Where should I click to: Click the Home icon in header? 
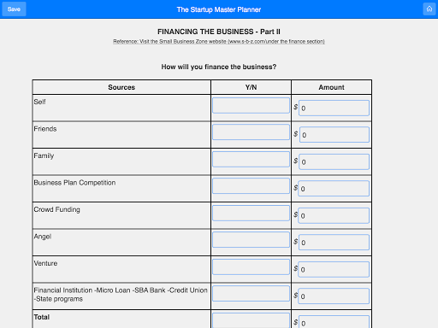(x=429, y=9)
